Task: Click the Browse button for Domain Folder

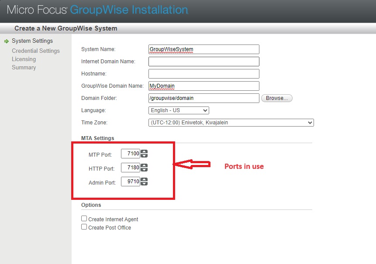Action: tap(276, 98)
